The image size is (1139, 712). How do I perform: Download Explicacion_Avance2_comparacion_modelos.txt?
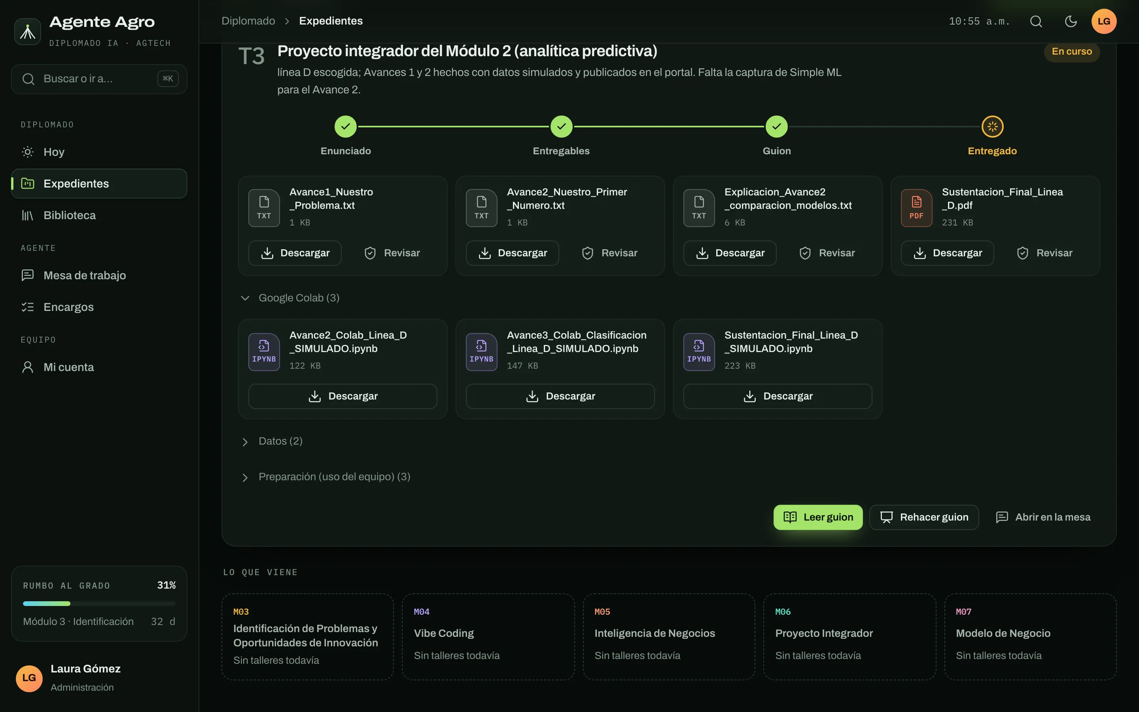(730, 253)
